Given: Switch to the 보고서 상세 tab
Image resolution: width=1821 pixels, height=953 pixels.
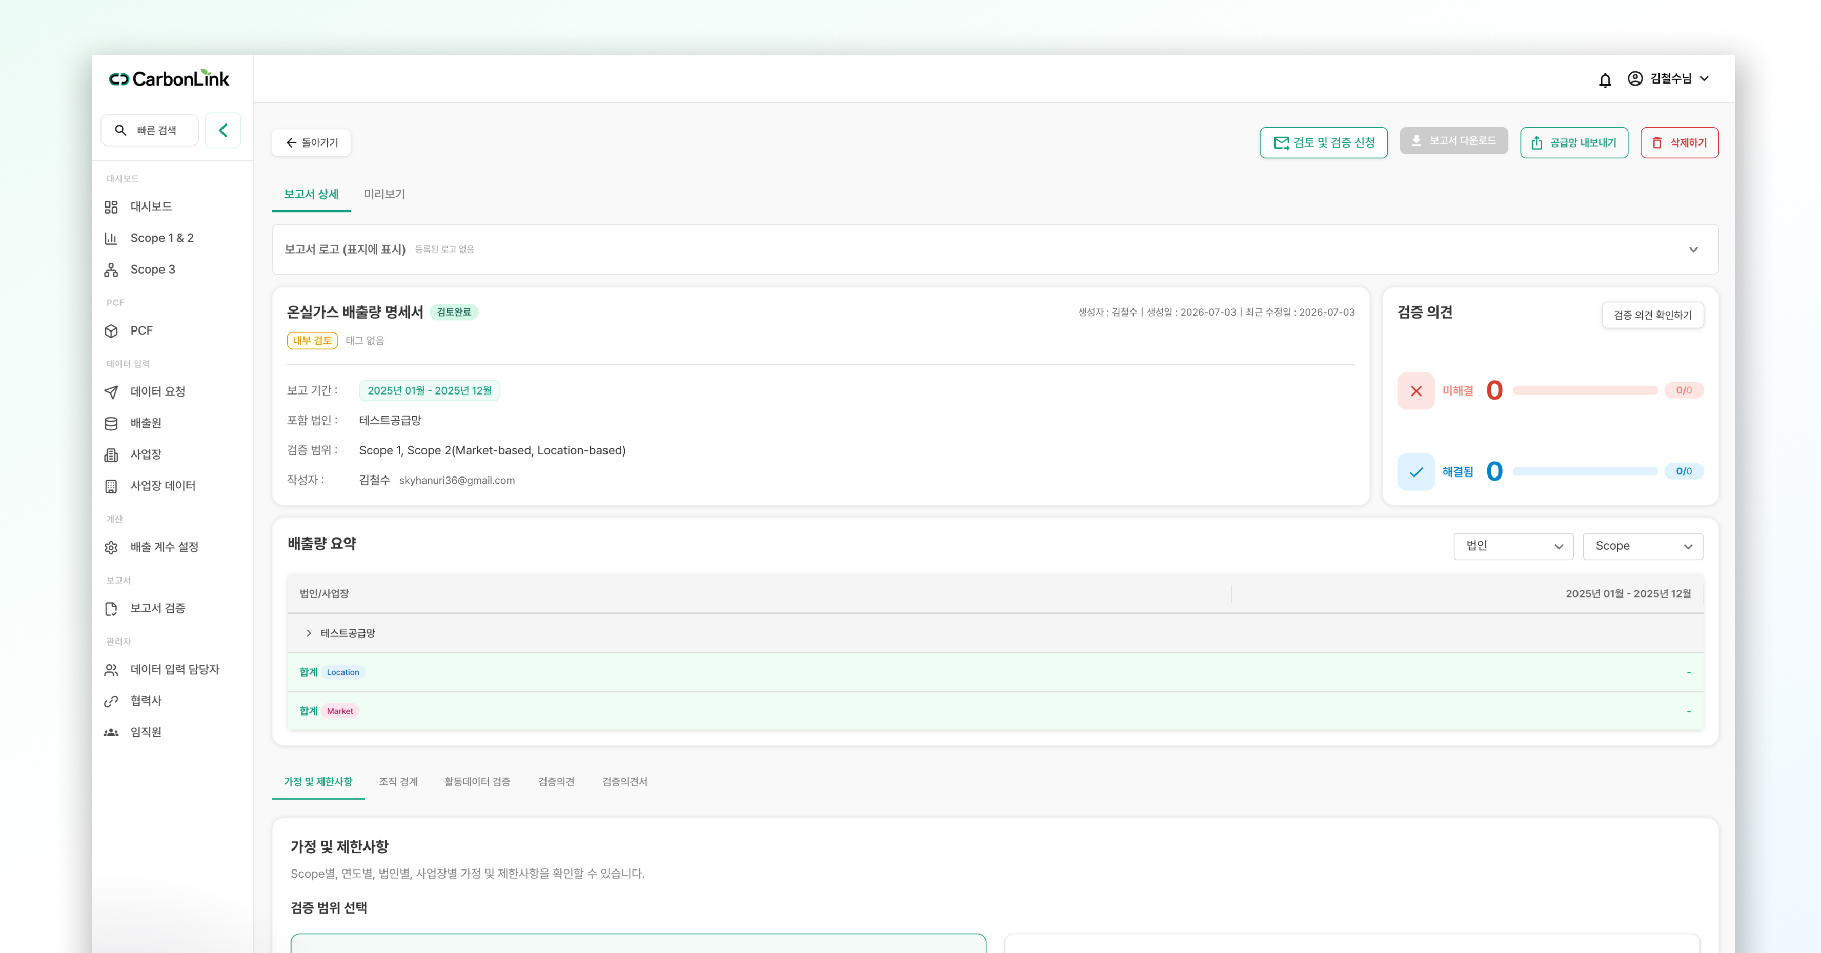Looking at the screenshot, I should coord(311,194).
